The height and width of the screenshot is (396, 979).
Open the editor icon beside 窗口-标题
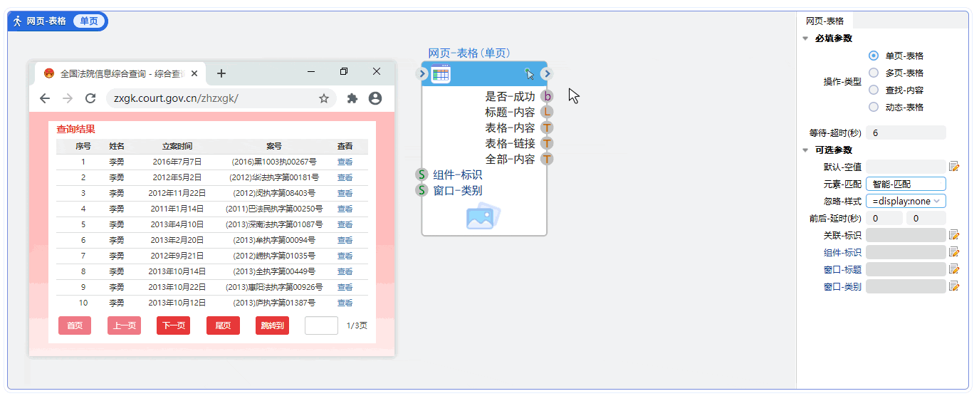(955, 269)
